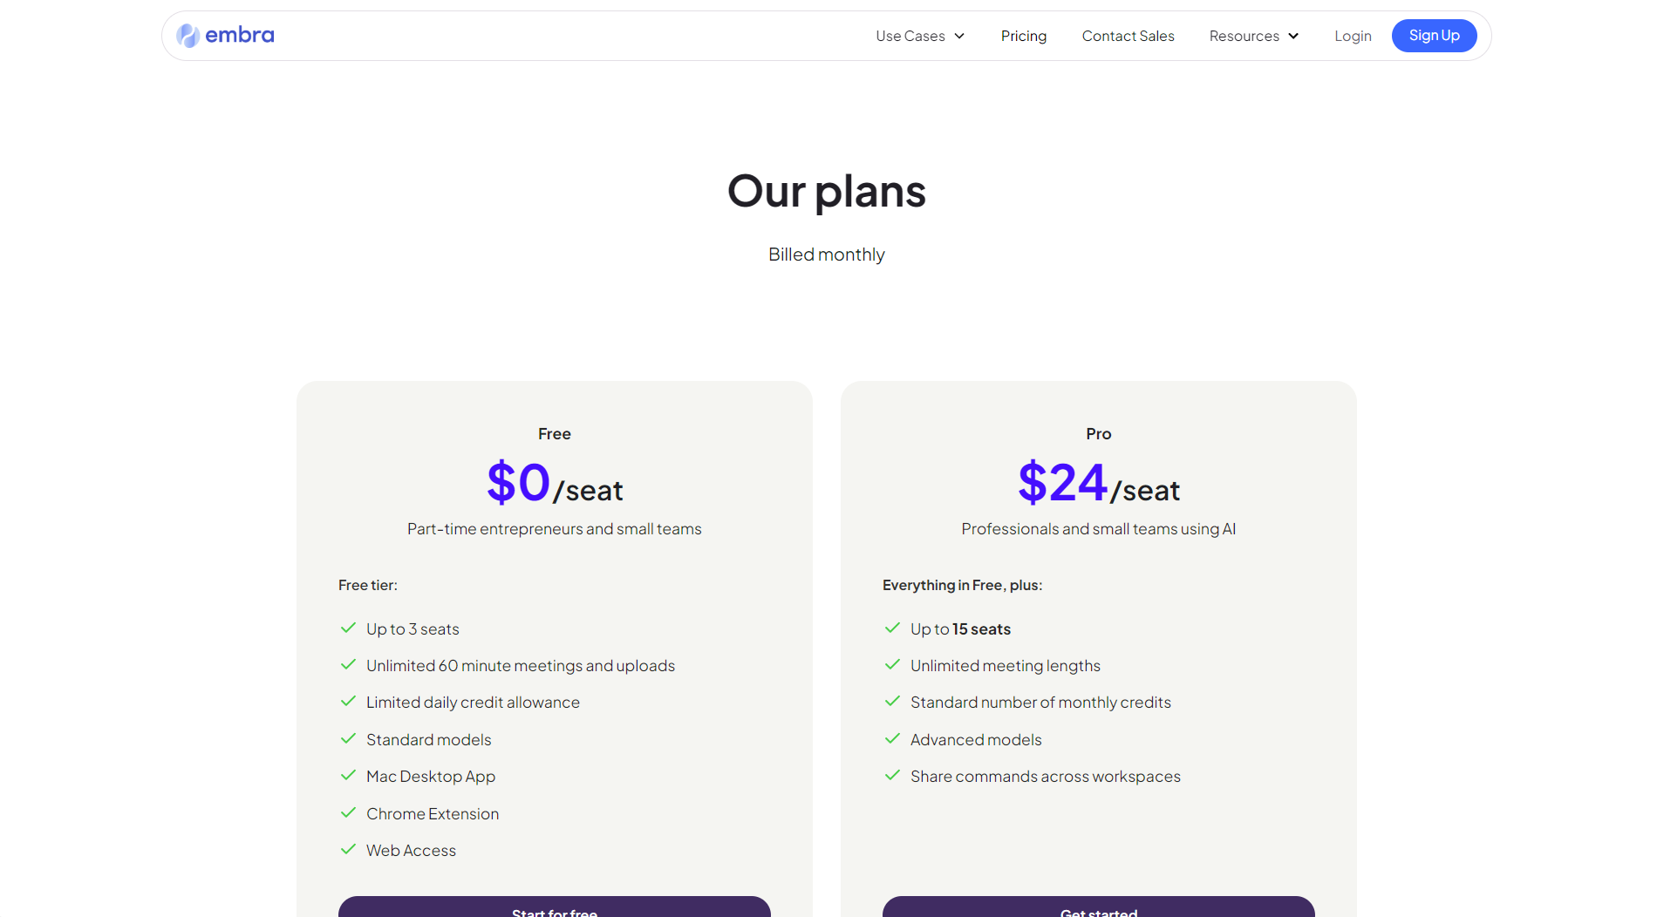Click the embra wordmark text

pos(240,35)
